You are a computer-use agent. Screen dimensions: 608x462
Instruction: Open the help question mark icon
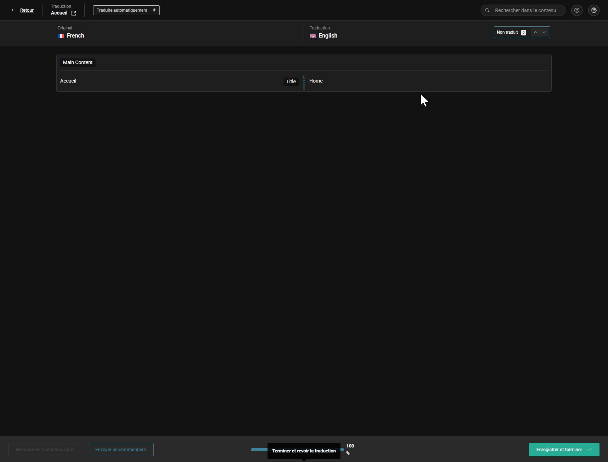coord(577,10)
